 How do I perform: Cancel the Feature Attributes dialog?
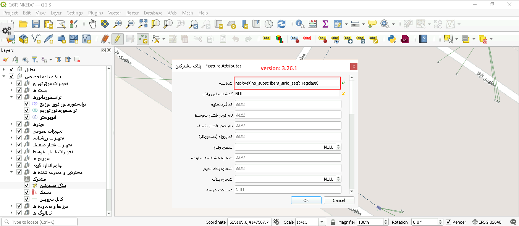point(339,200)
